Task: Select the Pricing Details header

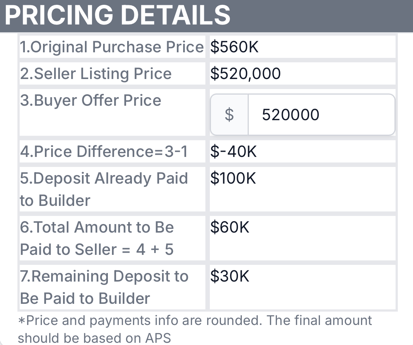Action: pyautogui.click(x=118, y=15)
